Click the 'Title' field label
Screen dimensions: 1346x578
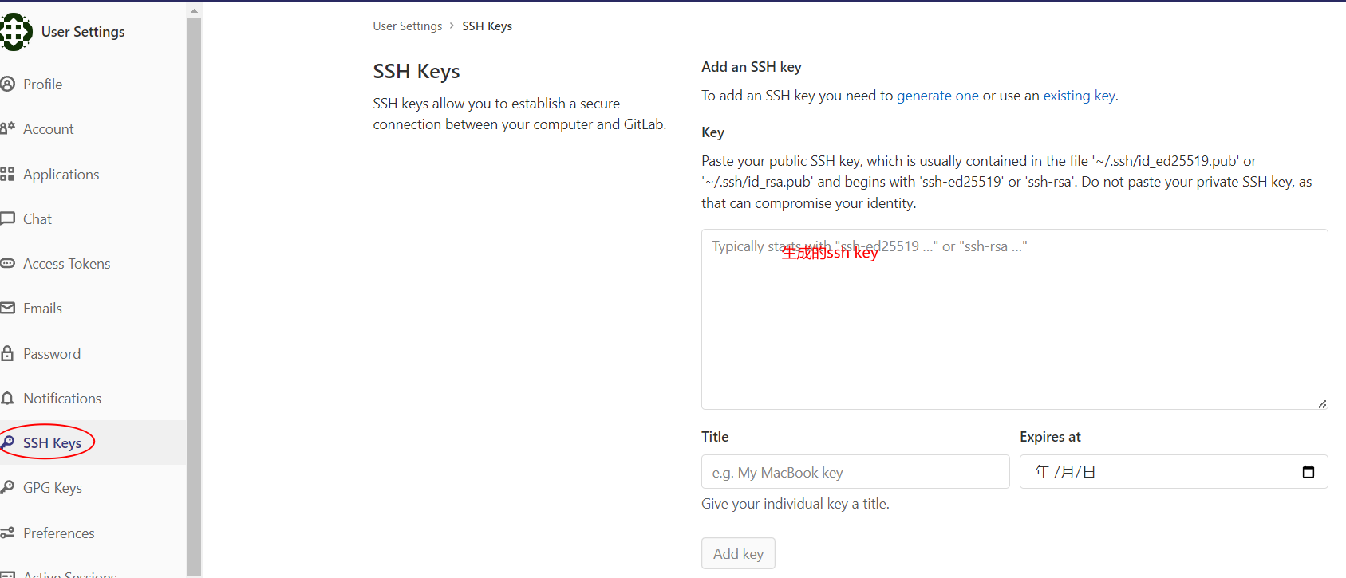tap(715, 437)
